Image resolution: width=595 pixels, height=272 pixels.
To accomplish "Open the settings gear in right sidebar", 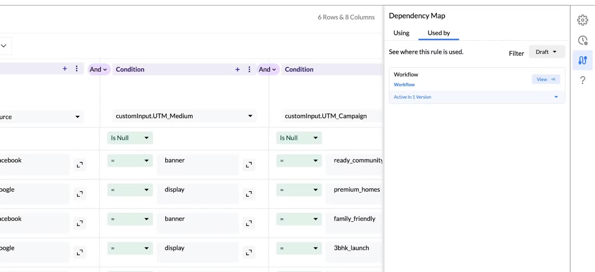I will pyautogui.click(x=582, y=20).
